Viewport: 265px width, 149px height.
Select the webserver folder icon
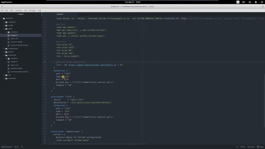click(x=7, y=79)
